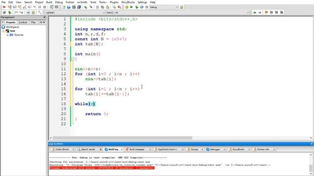Click the Build and run icon
Screen dimensions: 314x176
(136, 7)
